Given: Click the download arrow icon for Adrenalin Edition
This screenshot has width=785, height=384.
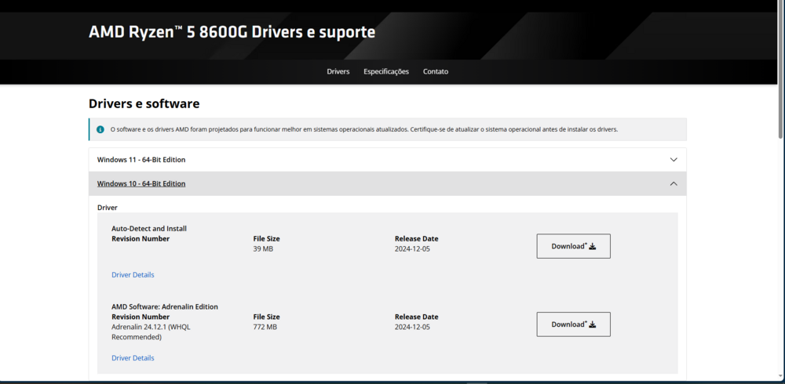Looking at the screenshot, I should (x=593, y=324).
